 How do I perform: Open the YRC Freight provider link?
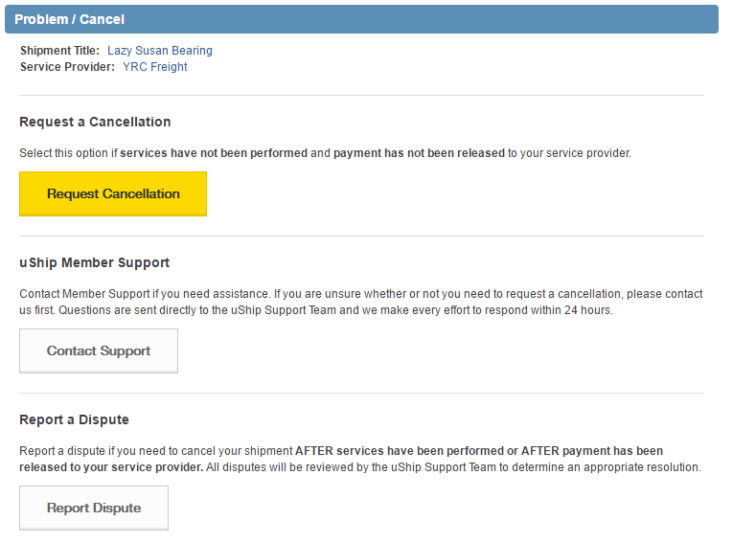154,67
